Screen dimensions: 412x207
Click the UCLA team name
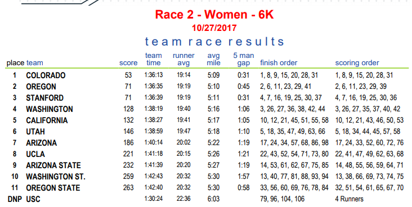click(x=35, y=154)
